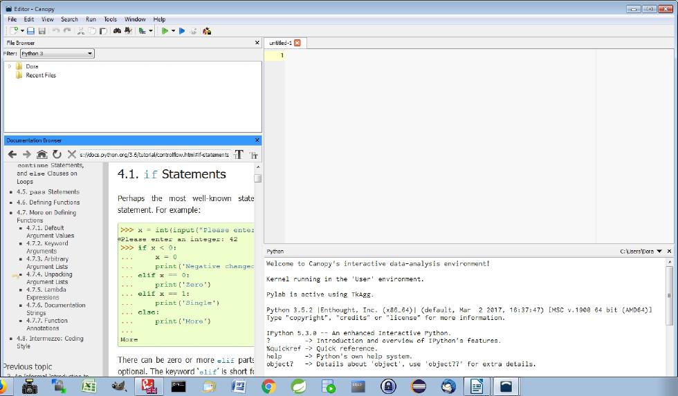Close the File Browser panel

pyautogui.click(x=257, y=42)
